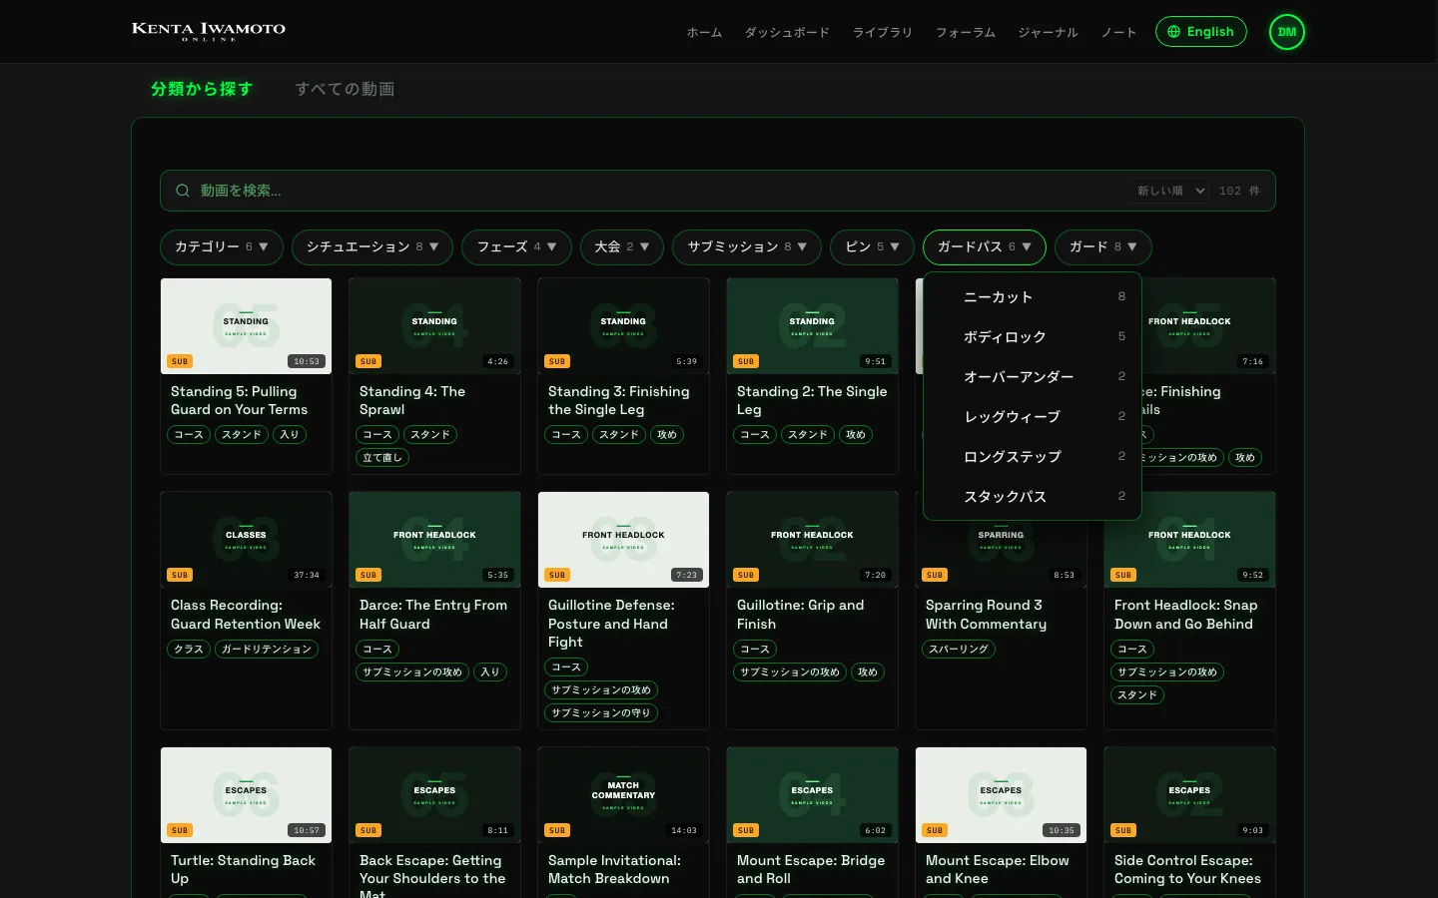Click the Sparring Round 3 With Commentary title
Viewport: 1438px width, 898px height.
coord(987,615)
